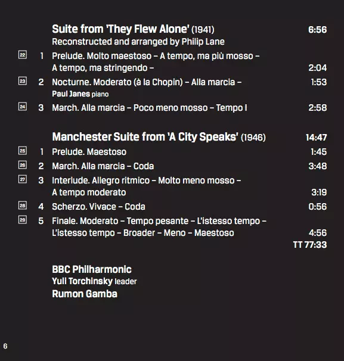
Task: Click the page number 6
Action: (x=5, y=346)
